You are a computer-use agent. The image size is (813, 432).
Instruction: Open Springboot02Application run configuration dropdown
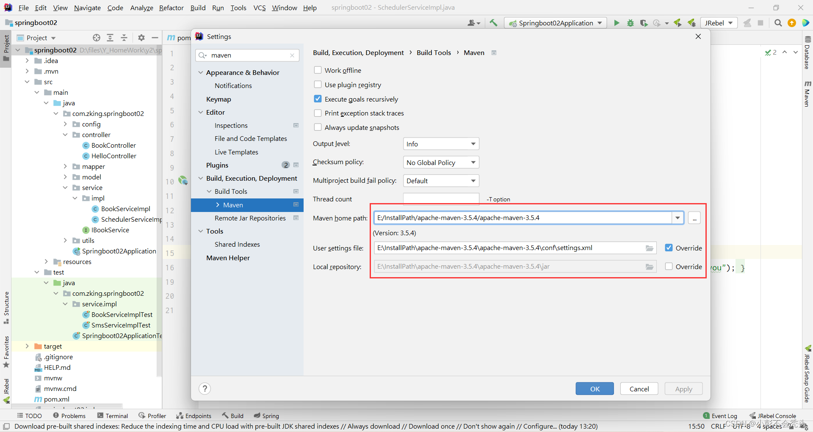pos(556,23)
